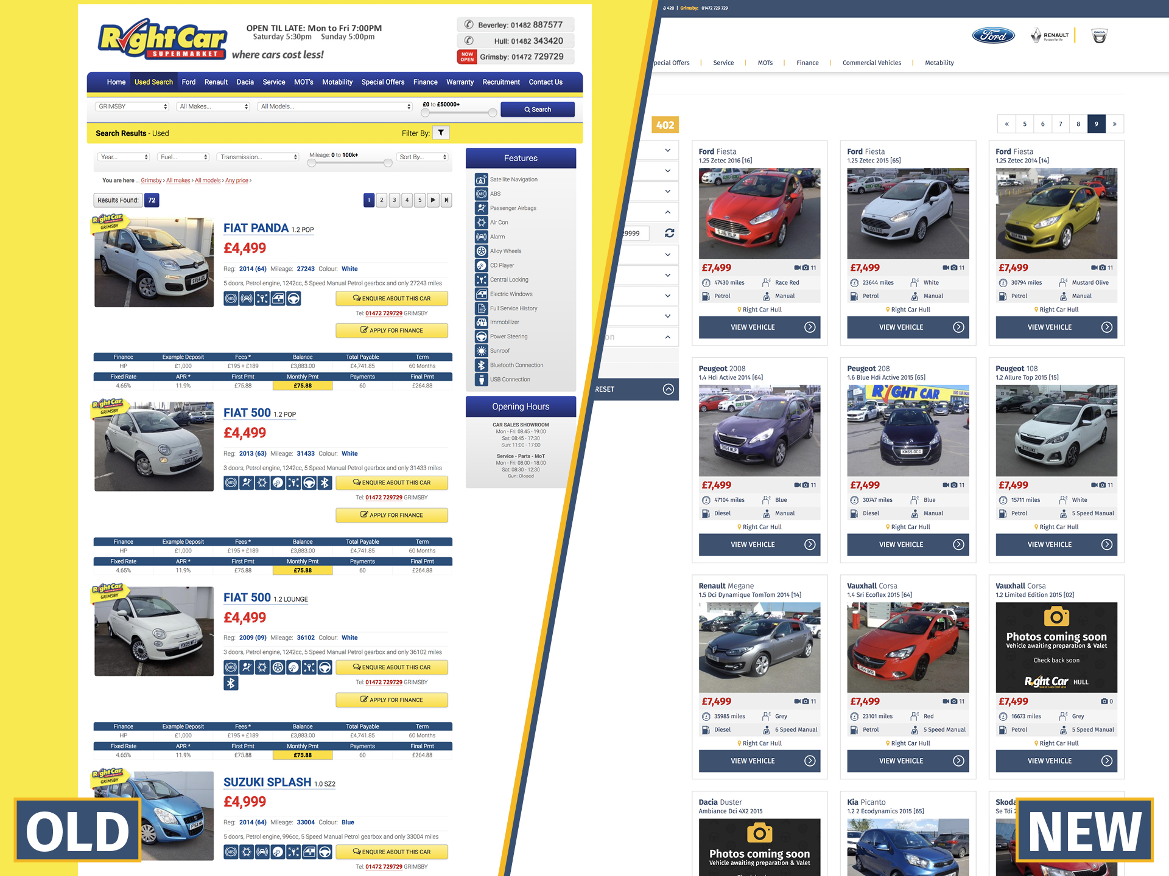
Task: Click the Central Locking feature icon
Action: point(481,280)
